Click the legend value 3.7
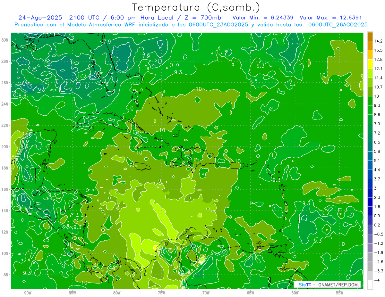This screenshot has height=297, width=385. pos(377,179)
